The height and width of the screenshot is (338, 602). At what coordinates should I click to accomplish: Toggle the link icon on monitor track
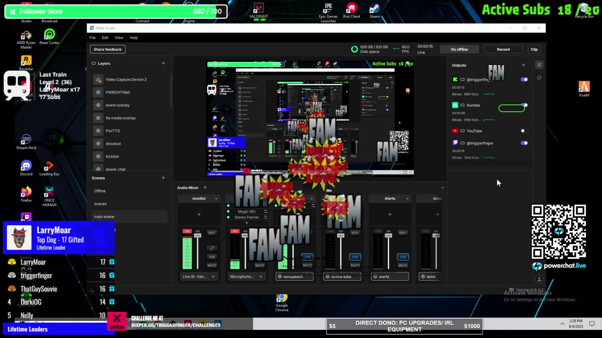(212, 248)
